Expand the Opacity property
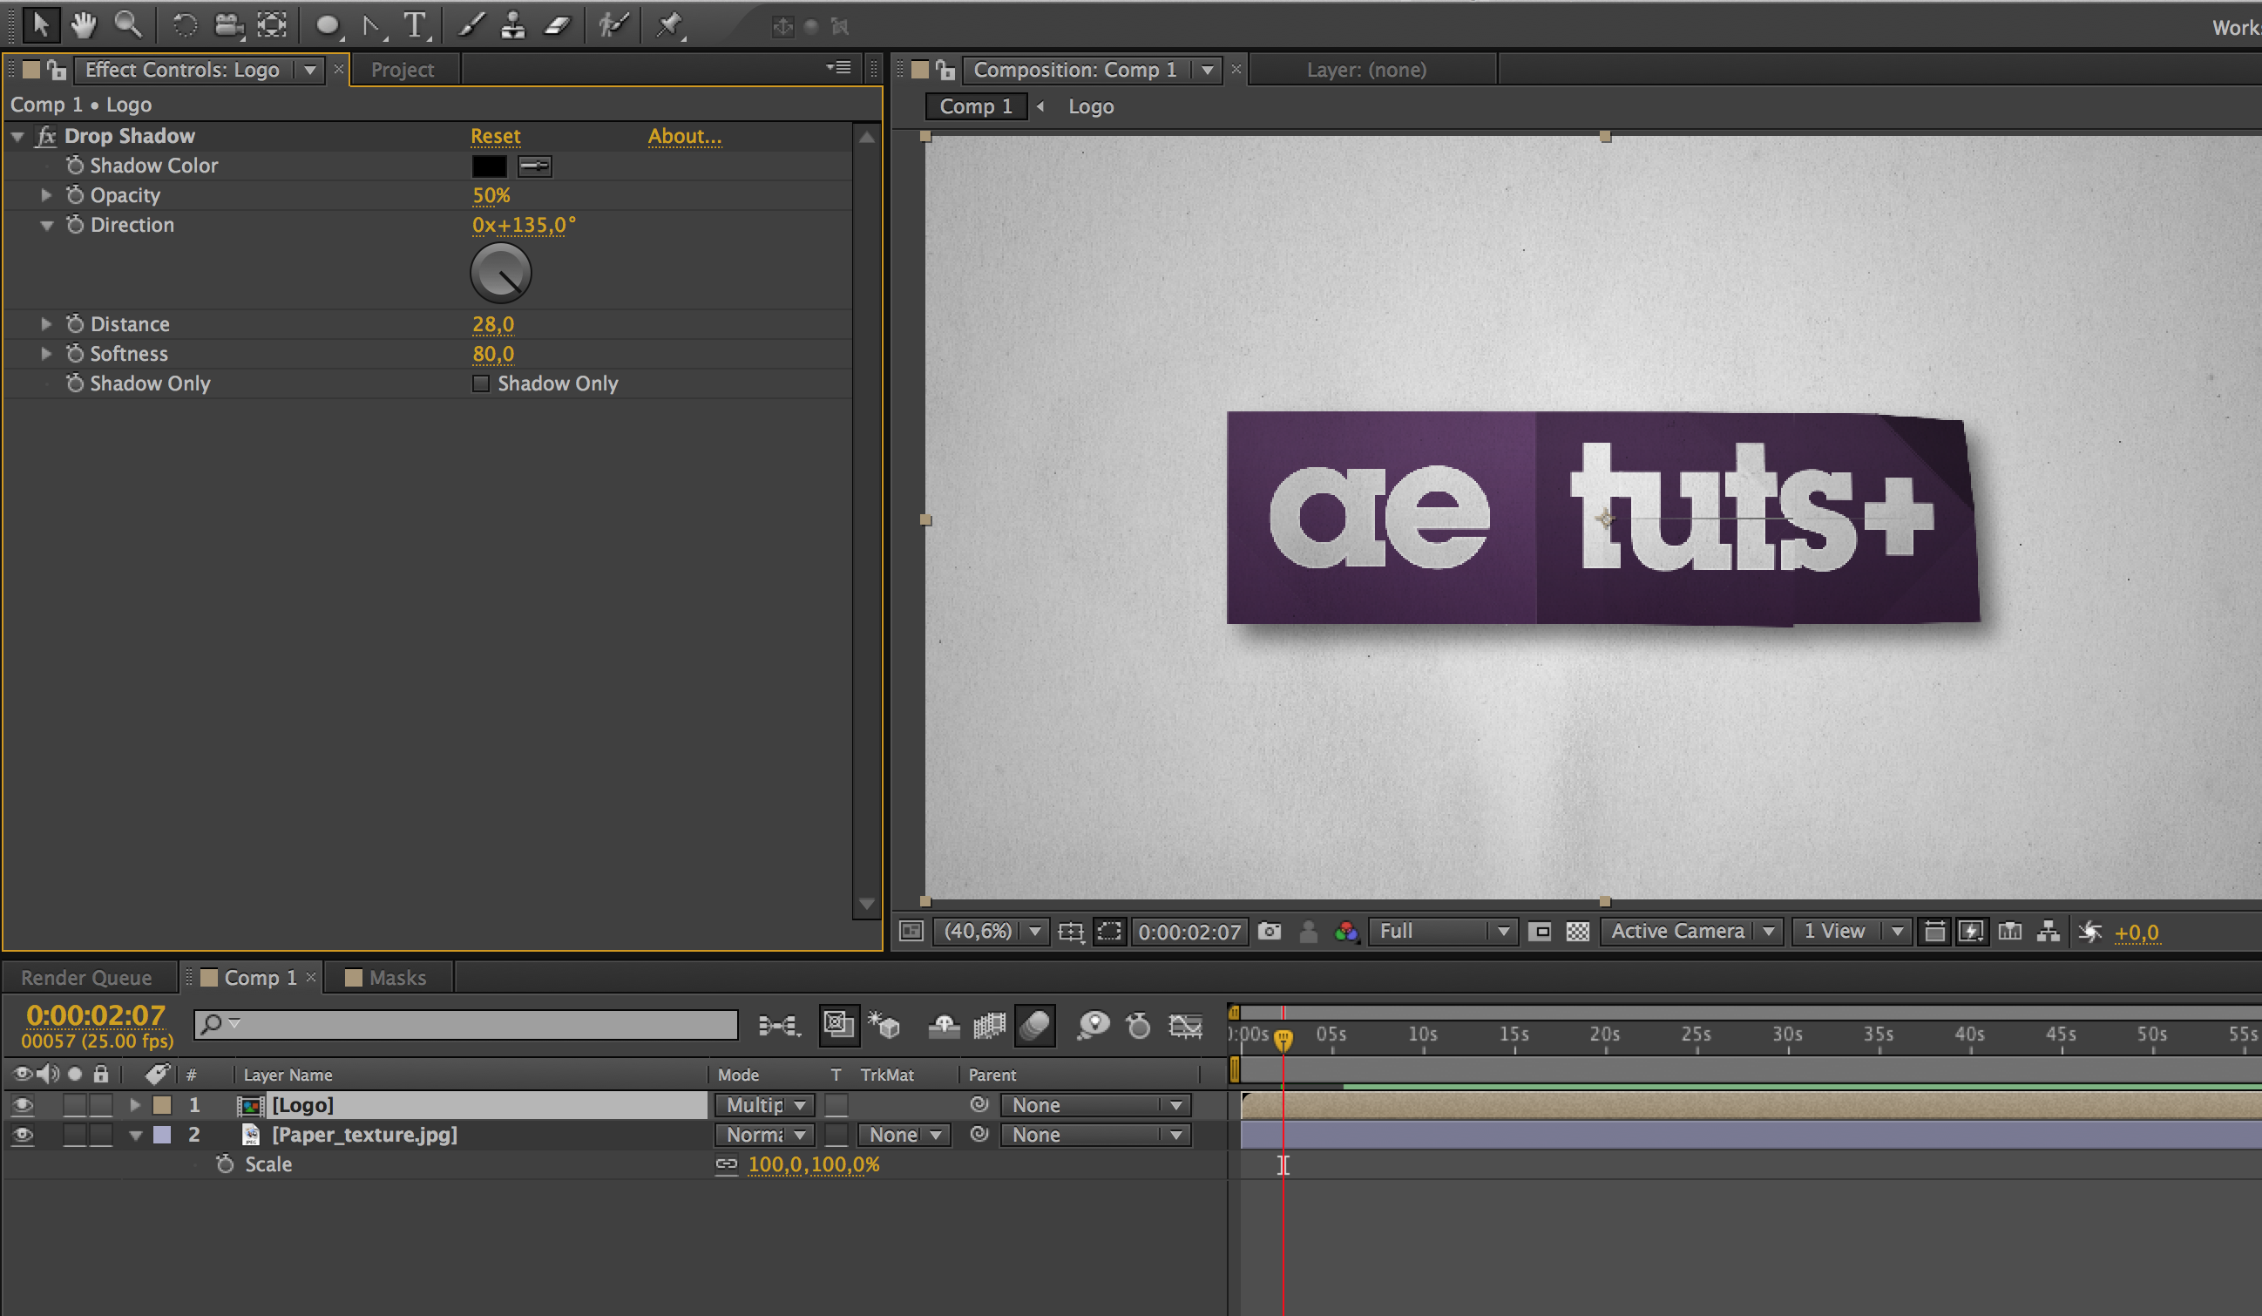This screenshot has height=1316, width=2262. (46, 195)
